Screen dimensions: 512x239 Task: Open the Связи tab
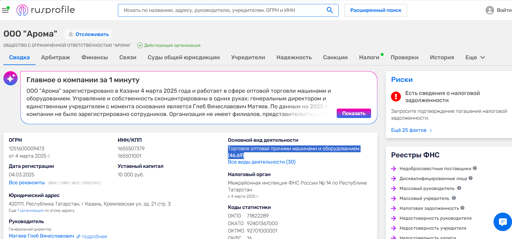[x=128, y=57]
